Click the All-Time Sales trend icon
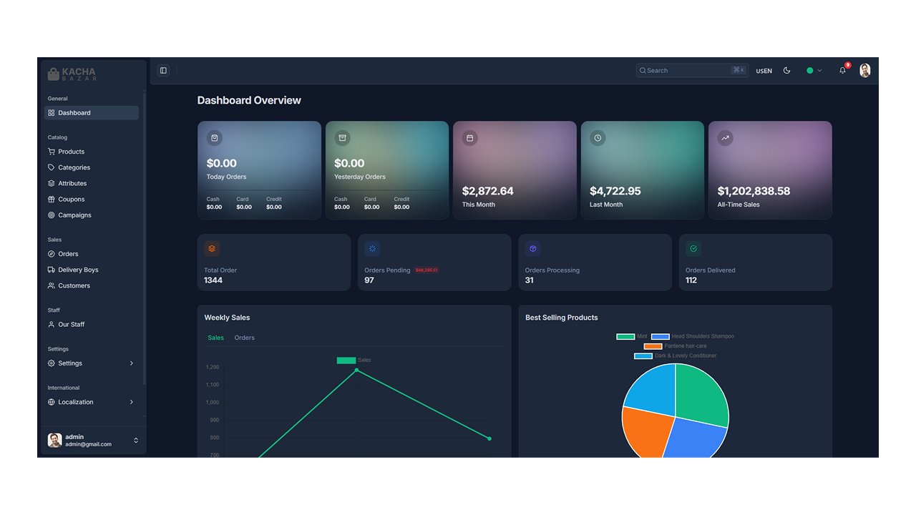The height and width of the screenshot is (515, 916). (725, 138)
